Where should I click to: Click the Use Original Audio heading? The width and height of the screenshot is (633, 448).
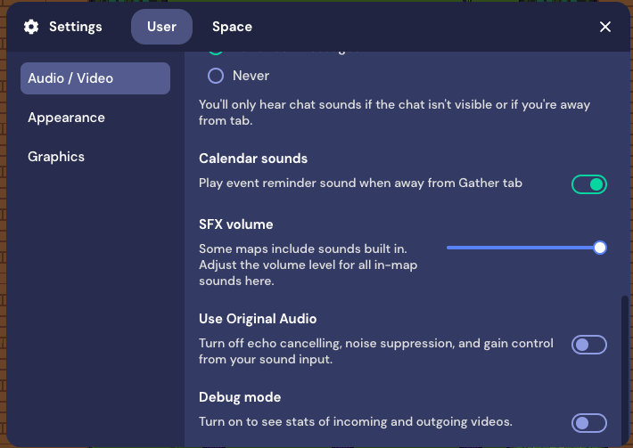click(258, 319)
